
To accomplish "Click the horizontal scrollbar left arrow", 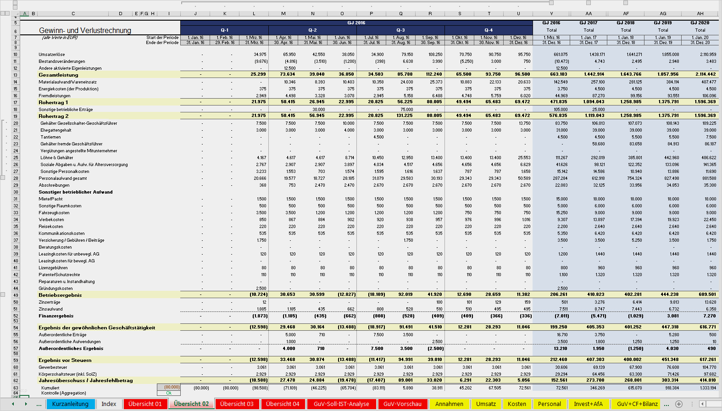I will [x=702, y=404].
